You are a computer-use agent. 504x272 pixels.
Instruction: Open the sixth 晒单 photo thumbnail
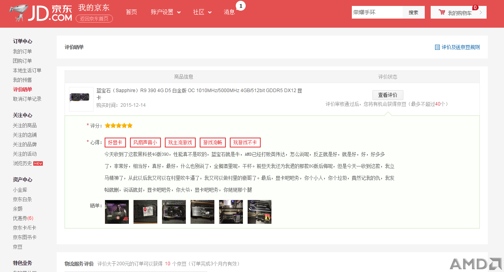pyautogui.click(x=260, y=212)
